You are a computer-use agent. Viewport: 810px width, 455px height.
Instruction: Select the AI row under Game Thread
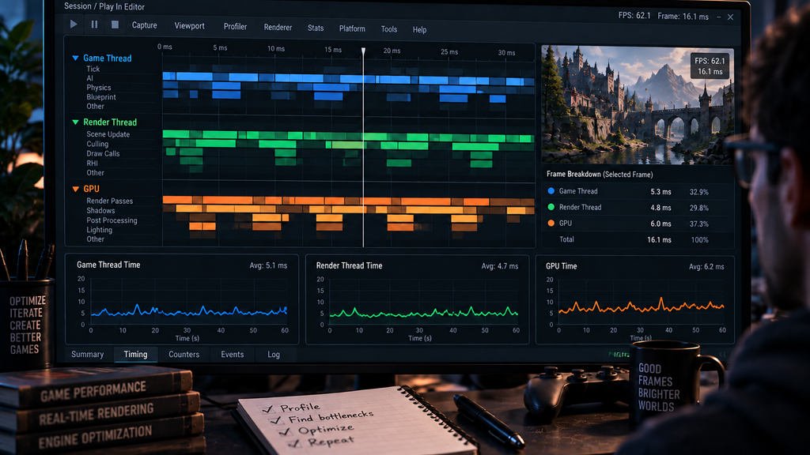click(90, 78)
